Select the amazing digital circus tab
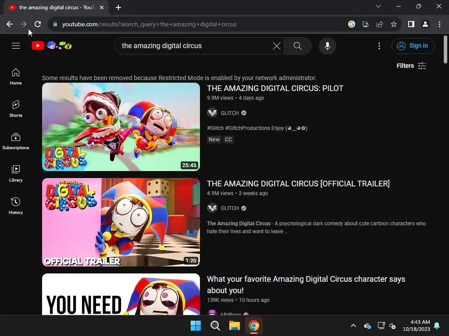The image size is (449, 336). click(x=57, y=7)
